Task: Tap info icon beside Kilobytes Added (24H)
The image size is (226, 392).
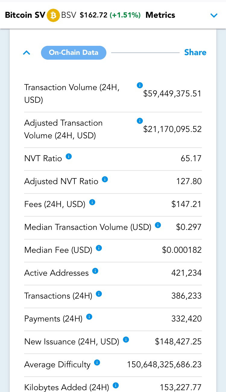Action: click(x=116, y=385)
